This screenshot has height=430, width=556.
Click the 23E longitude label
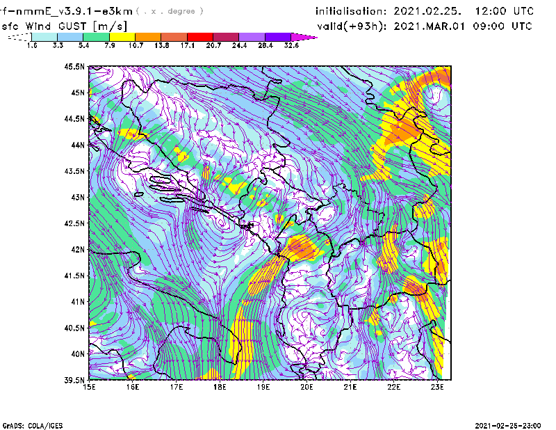click(437, 387)
